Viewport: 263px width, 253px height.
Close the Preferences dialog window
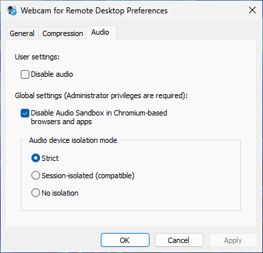point(252,10)
